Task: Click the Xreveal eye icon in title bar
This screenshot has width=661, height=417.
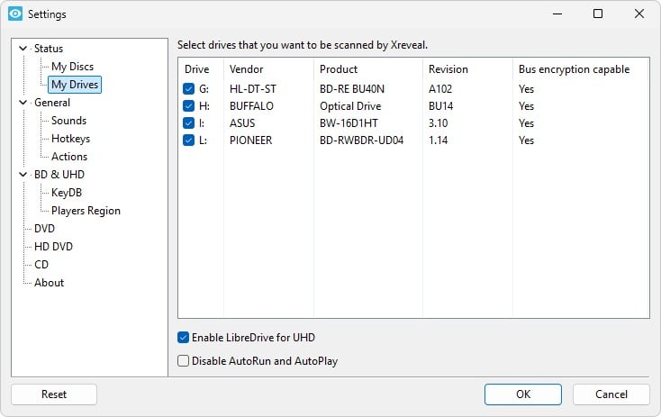Action: point(15,14)
